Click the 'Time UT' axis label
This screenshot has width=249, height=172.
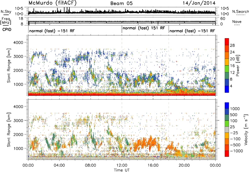pyautogui.click(x=122, y=170)
